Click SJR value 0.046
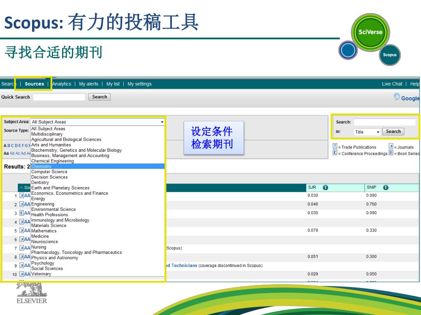The width and height of the screenshot is (421, 315). tap(313, 204)
